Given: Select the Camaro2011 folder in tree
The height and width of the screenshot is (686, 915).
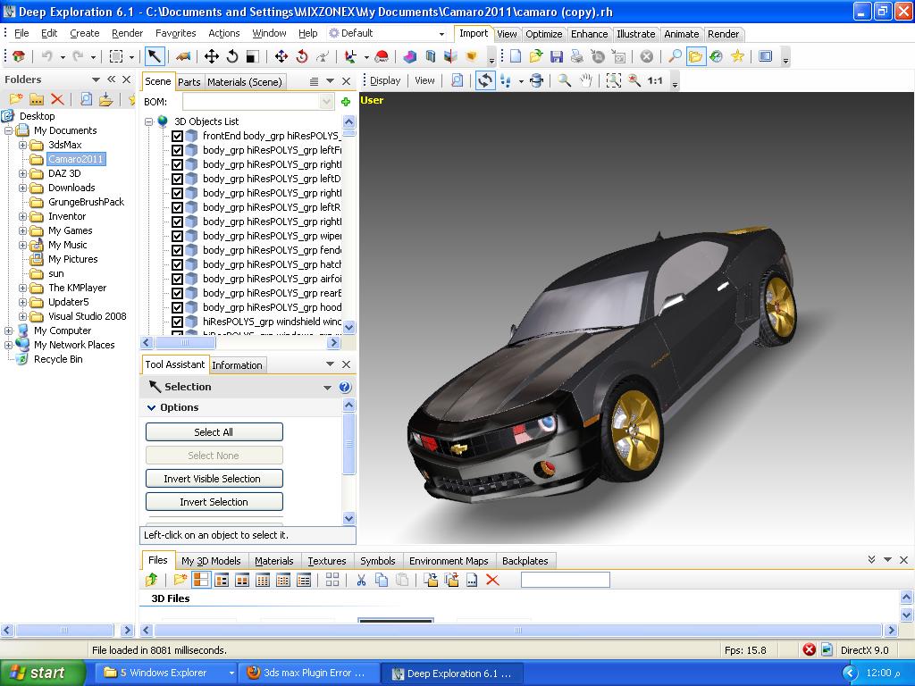Looking at the screenshot, I should (75, 159).
